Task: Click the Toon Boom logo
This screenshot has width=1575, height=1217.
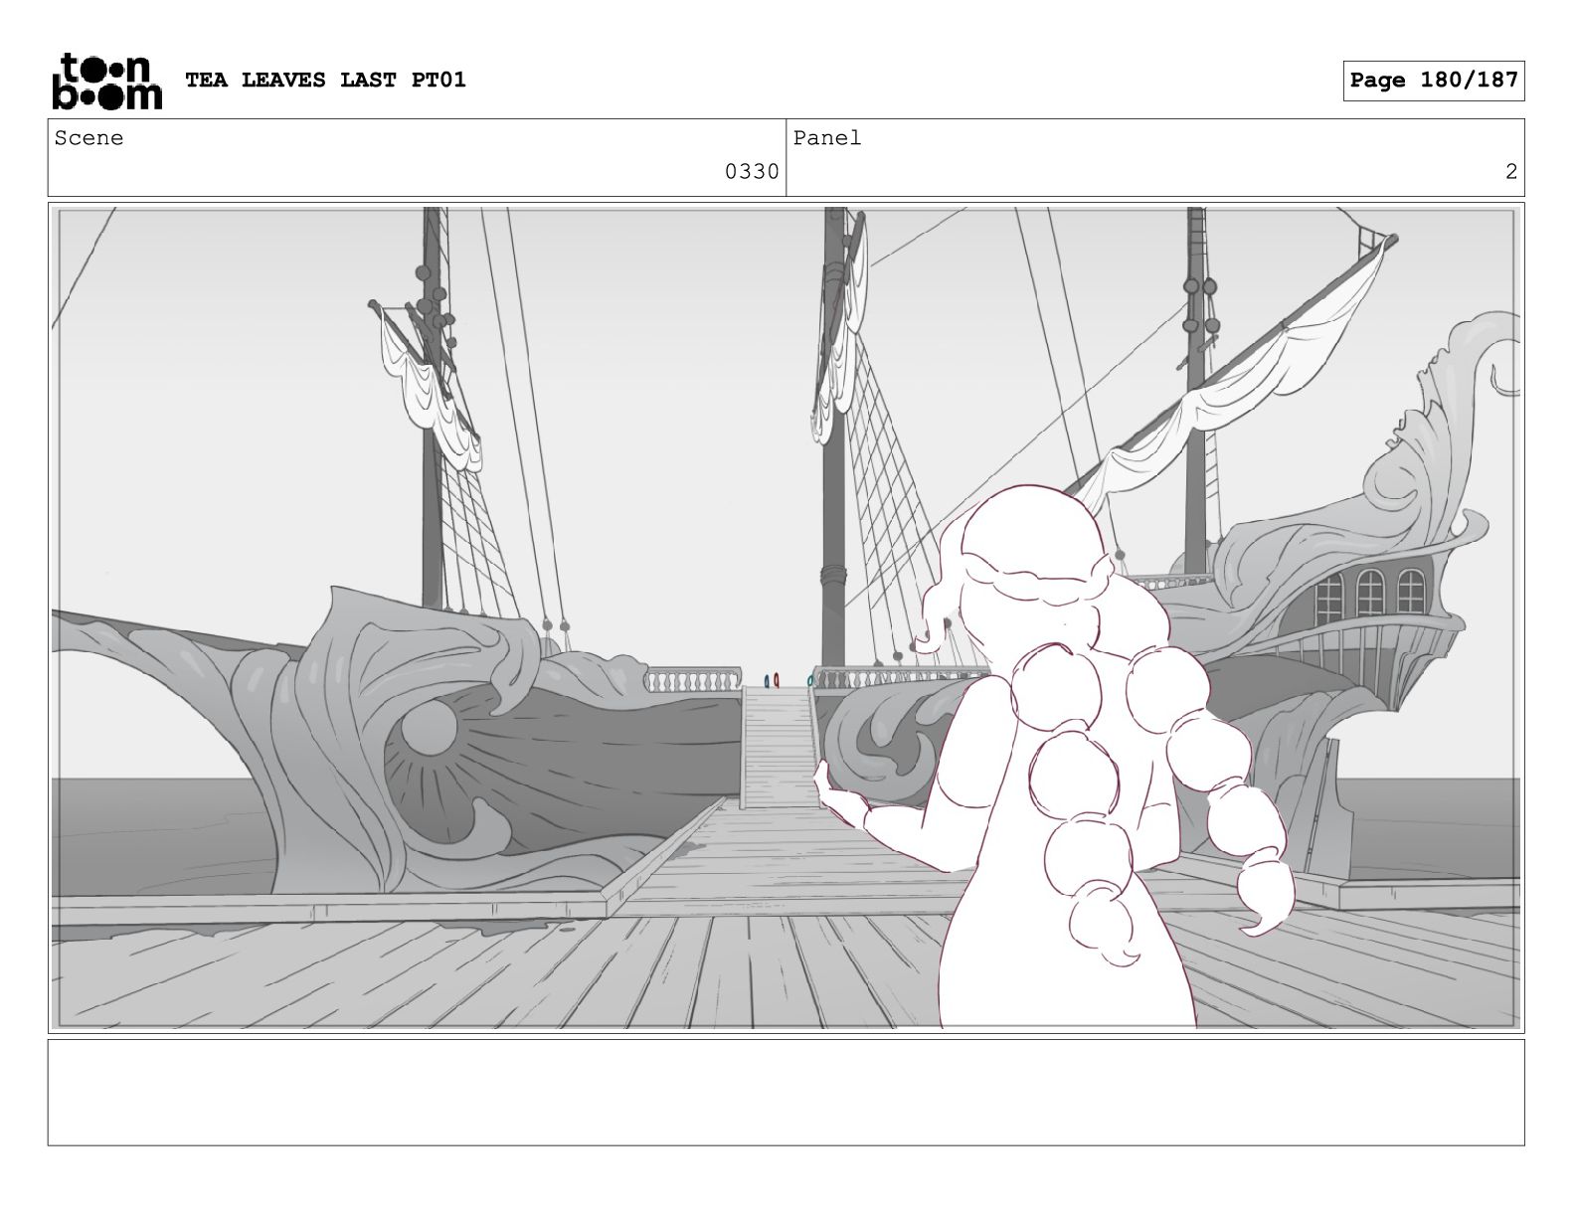Action: (x=106, y=81)
